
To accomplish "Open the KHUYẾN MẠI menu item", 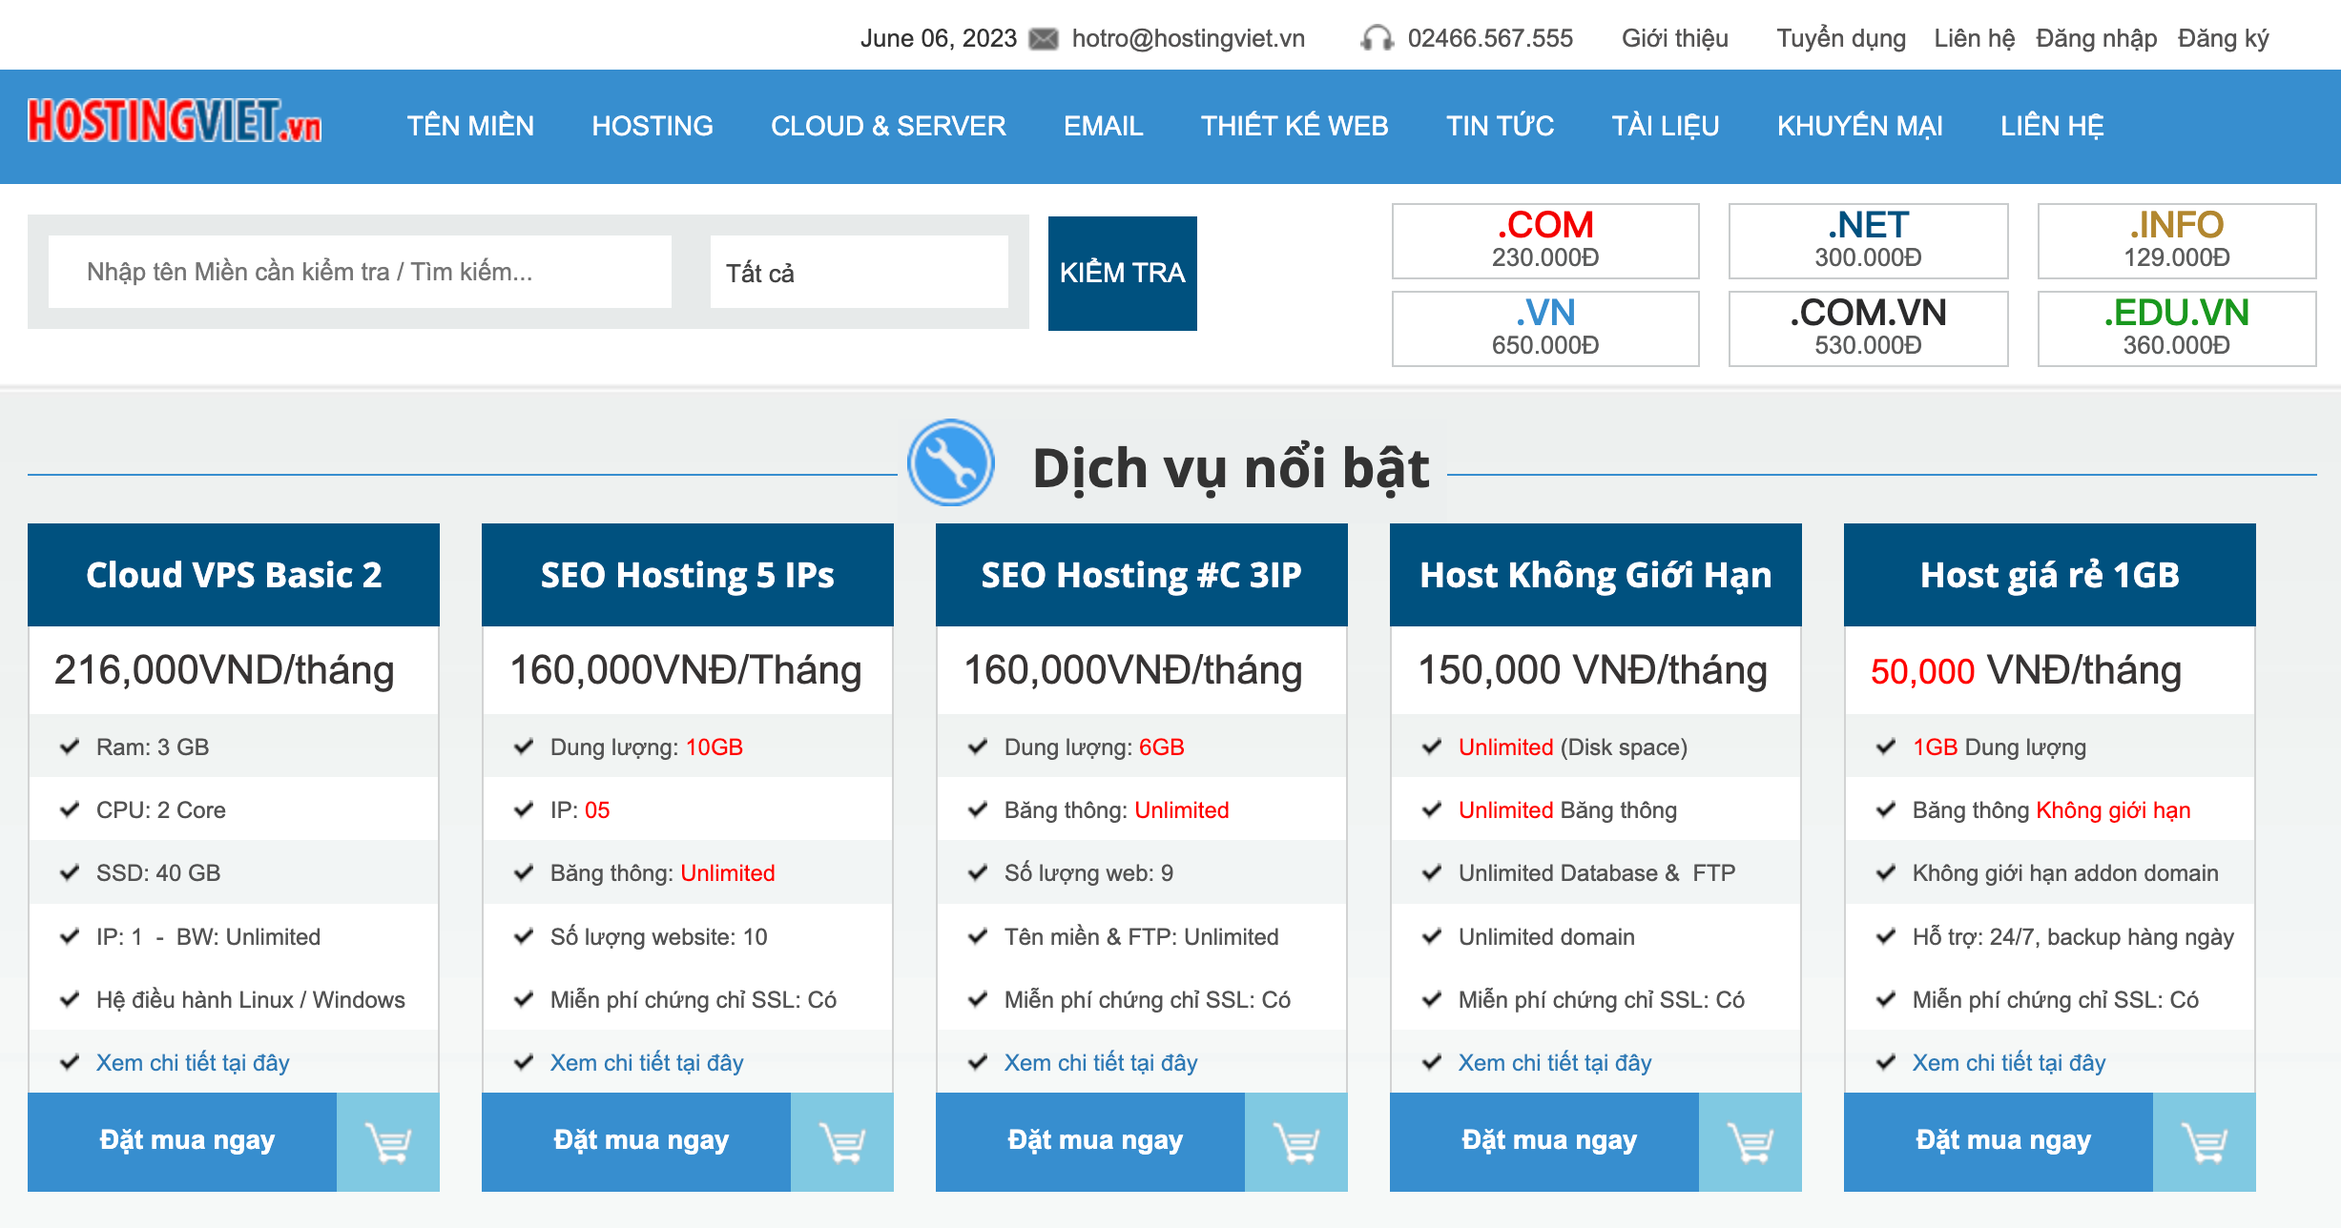I will tap(1859, 125).
